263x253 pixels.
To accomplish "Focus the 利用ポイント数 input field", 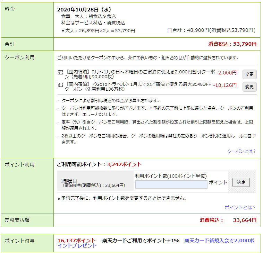I will (x=171, y=184).
